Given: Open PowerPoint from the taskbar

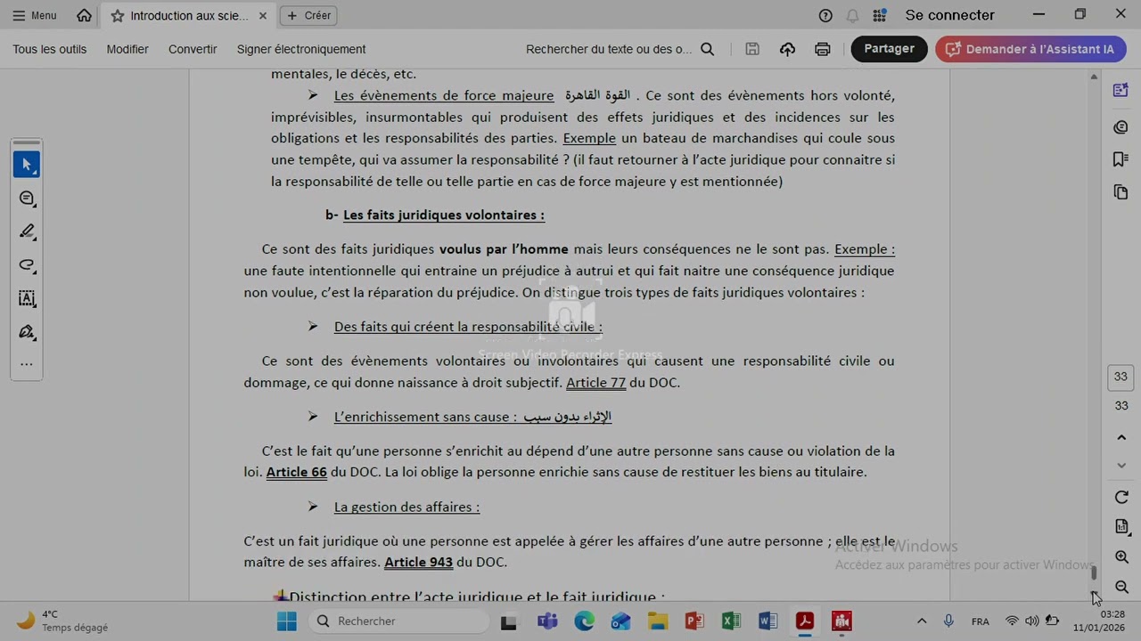Looking at the screenshot, I should pyautogui.click(x=694, y=621).
